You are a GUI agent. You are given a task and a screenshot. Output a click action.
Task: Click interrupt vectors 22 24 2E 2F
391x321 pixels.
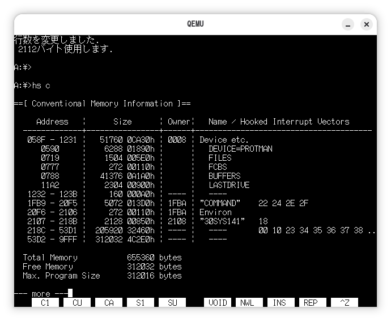point(283,203)
